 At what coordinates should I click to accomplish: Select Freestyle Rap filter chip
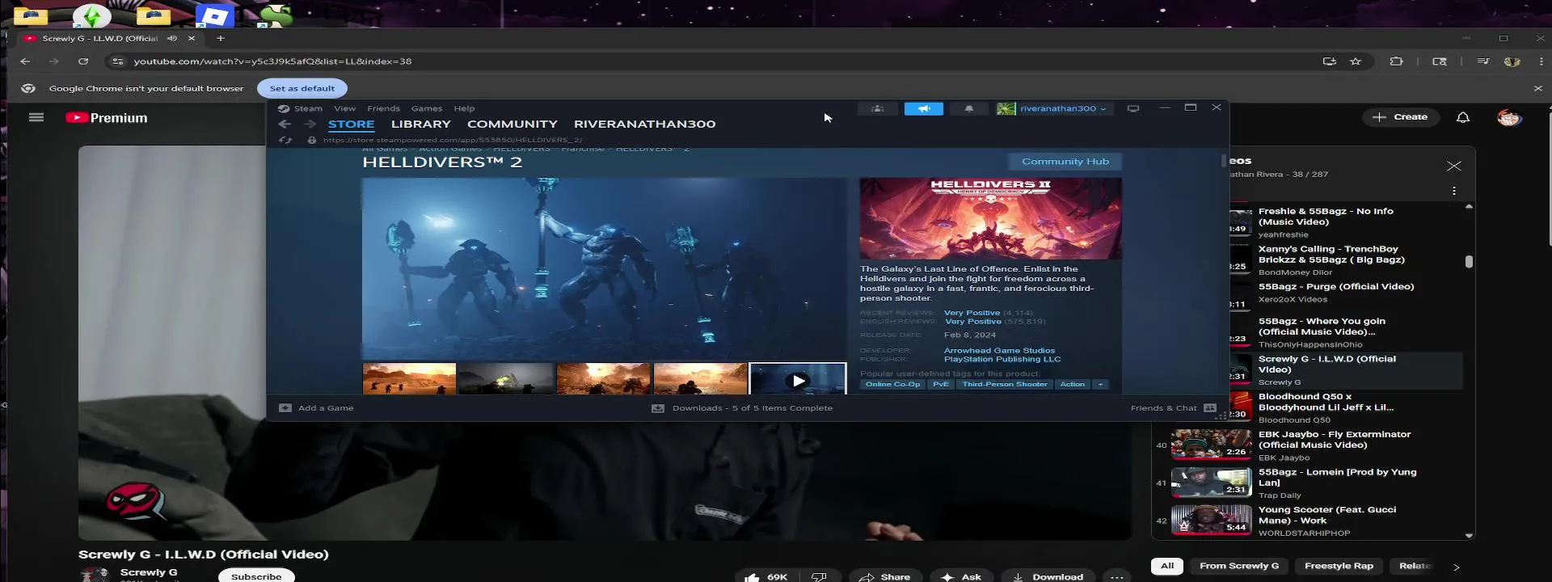1339,566
